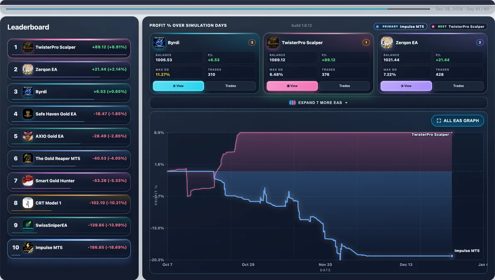Click the TwisterPro Scalper chart line label
The image size is (495, 280).
[x=430, y=135]
